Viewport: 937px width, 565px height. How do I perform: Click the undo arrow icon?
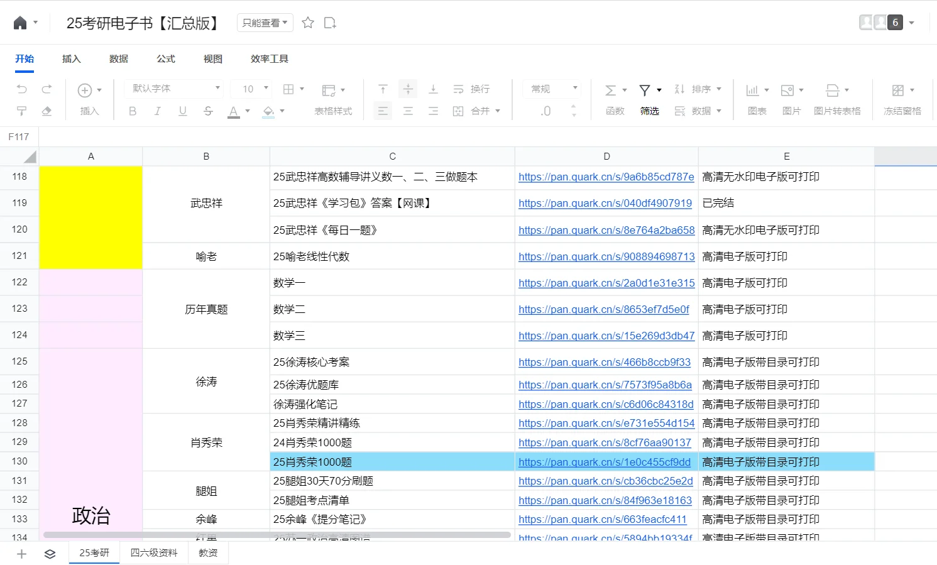(22, 89)
